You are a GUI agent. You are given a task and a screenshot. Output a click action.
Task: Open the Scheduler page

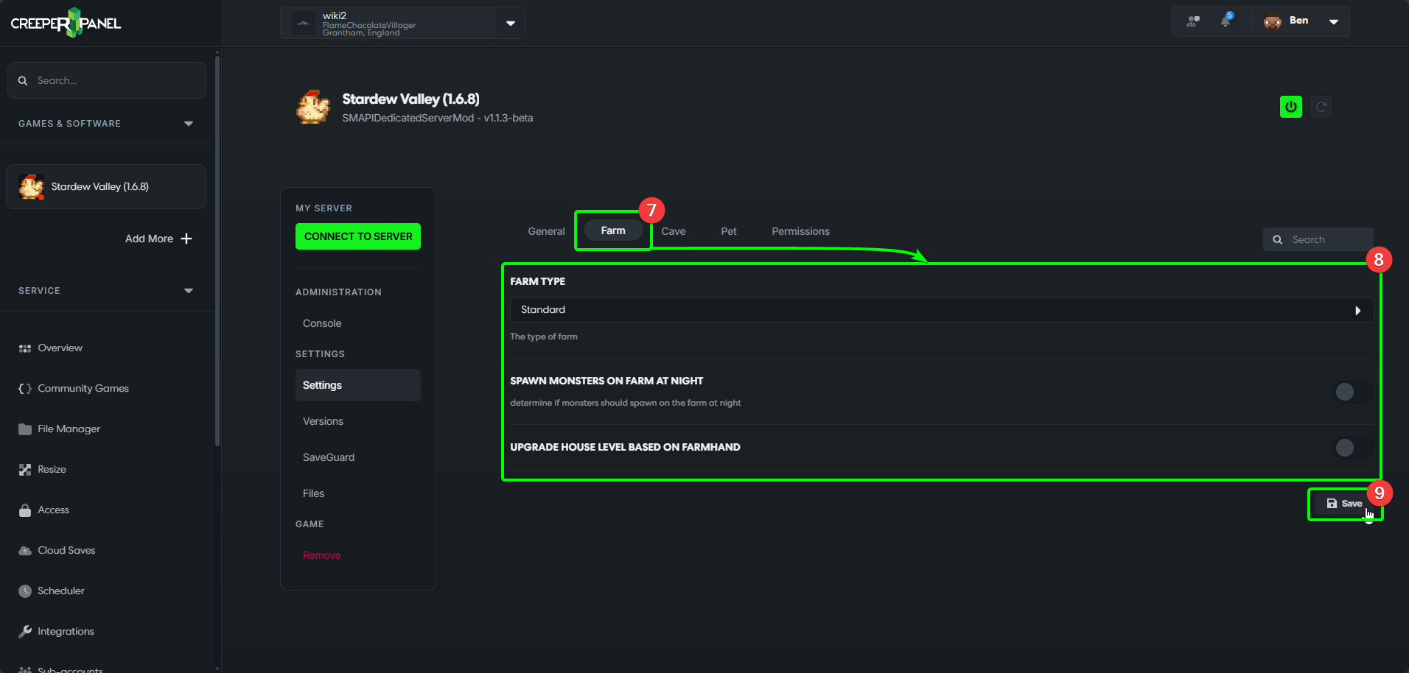click(60, 591)
